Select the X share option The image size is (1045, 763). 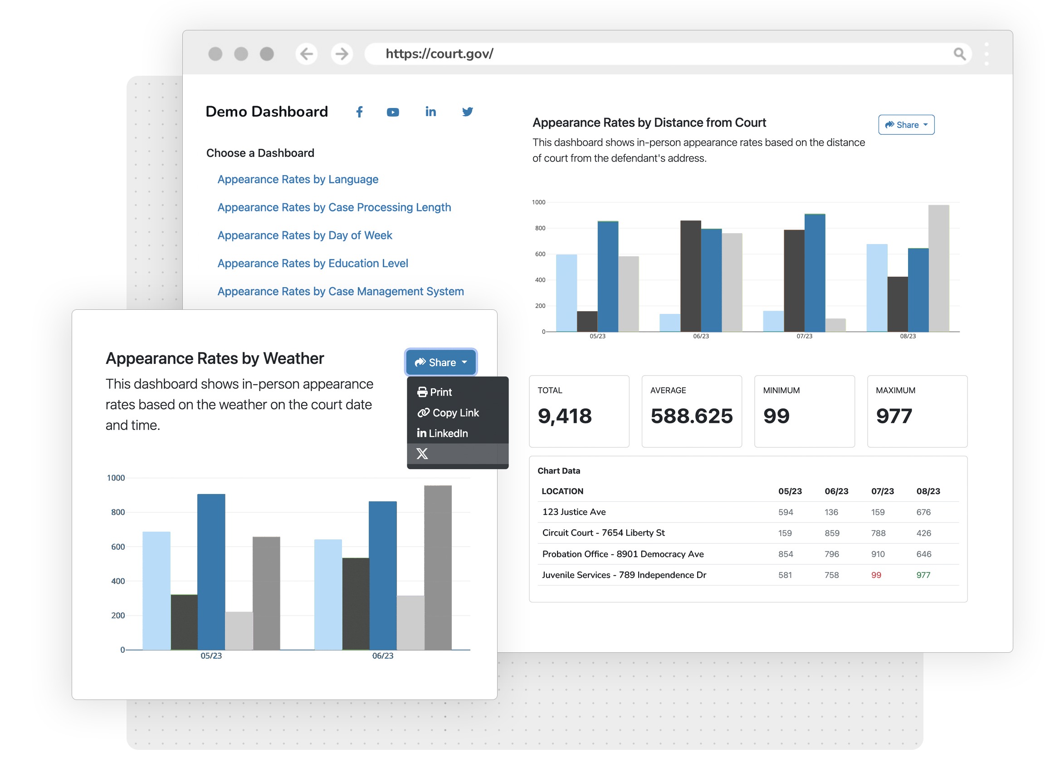[422, 454]
